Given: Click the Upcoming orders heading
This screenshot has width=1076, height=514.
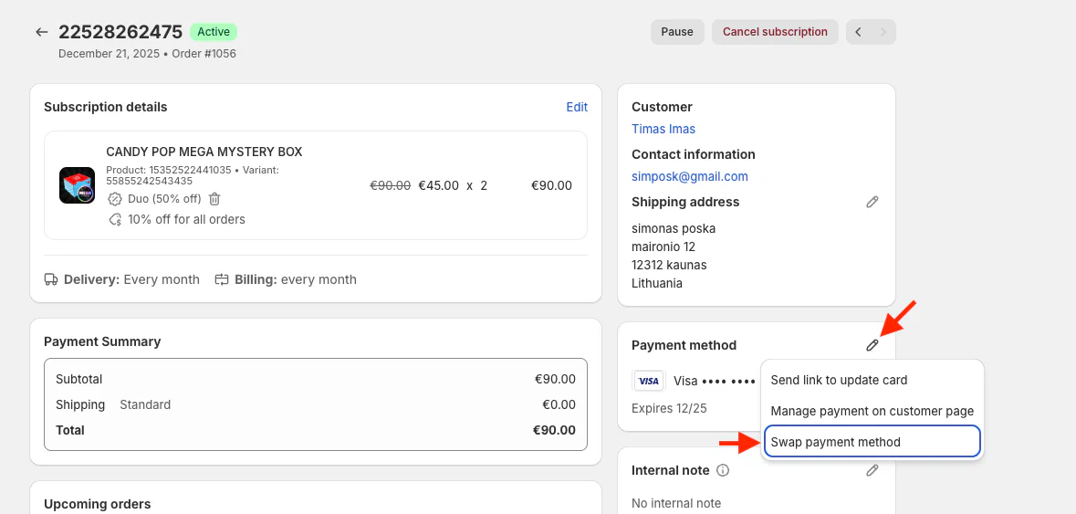Looking at the screenshot, I should 97,504.
